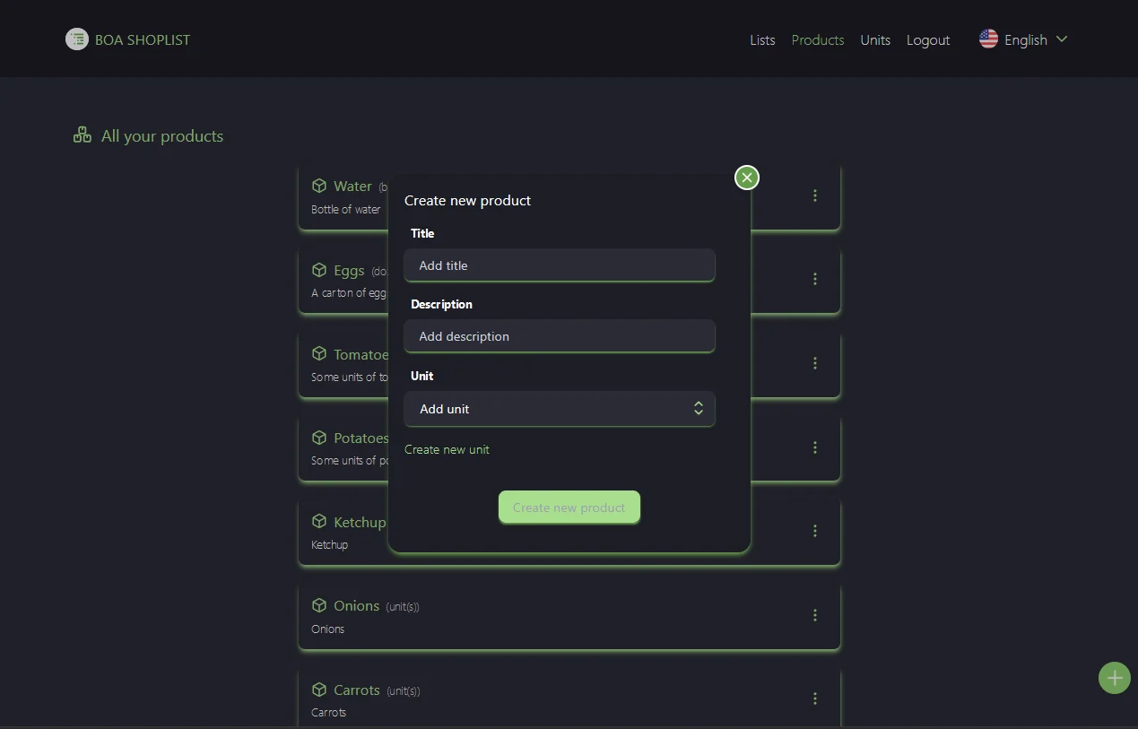This screenshot has width=1138, height=729.
Task: Open the Units navigation item
Action: pyautogui.click(x=874, y=40)
